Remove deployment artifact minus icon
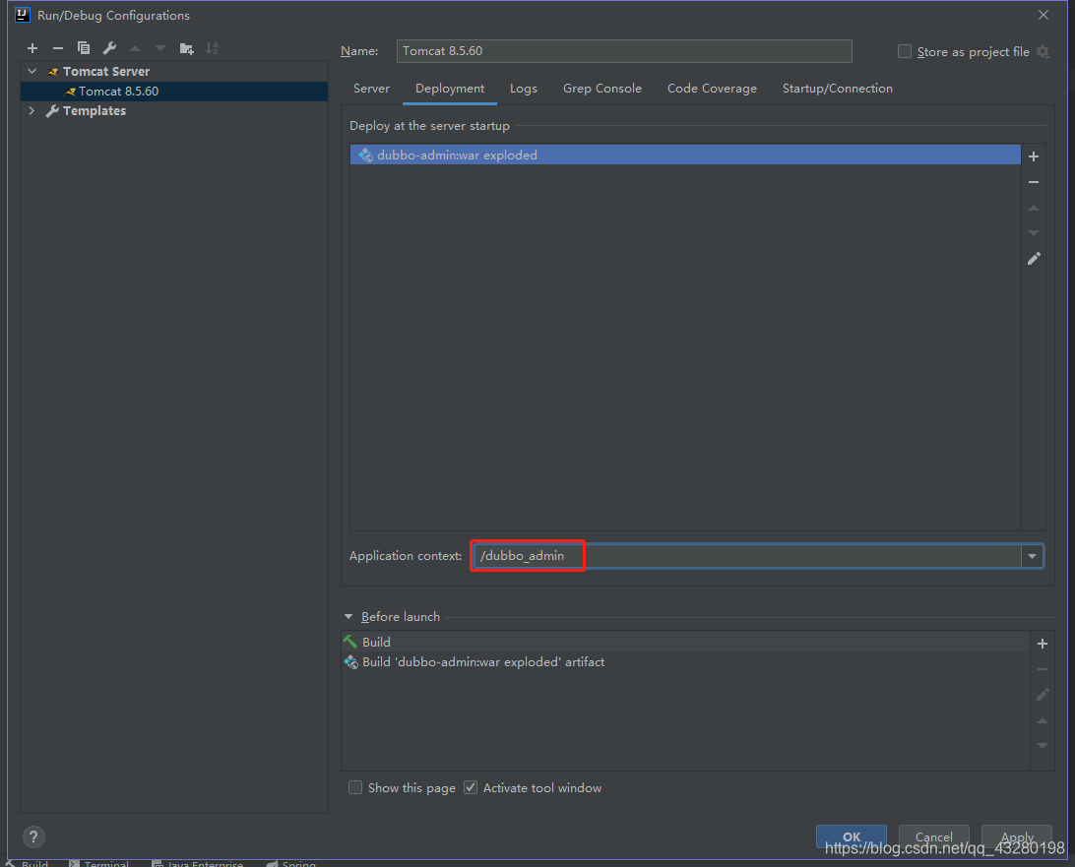Viewport: 1075px width, 867px height. [1034, 182]
